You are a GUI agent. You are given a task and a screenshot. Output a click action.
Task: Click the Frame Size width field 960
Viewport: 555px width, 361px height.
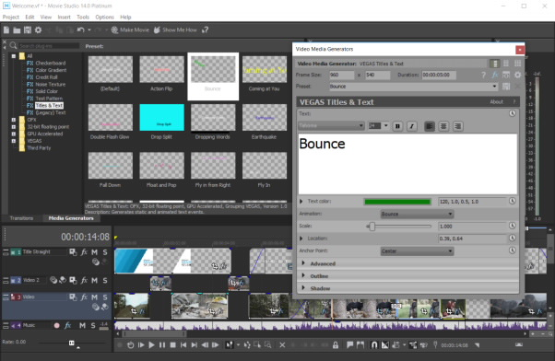click(341, 75)
